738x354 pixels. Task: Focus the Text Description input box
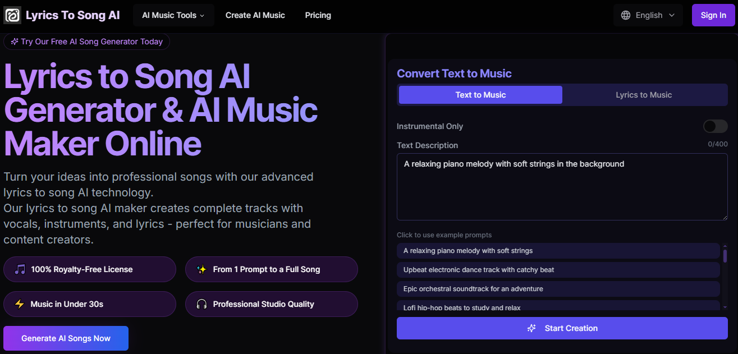point(562,187)
